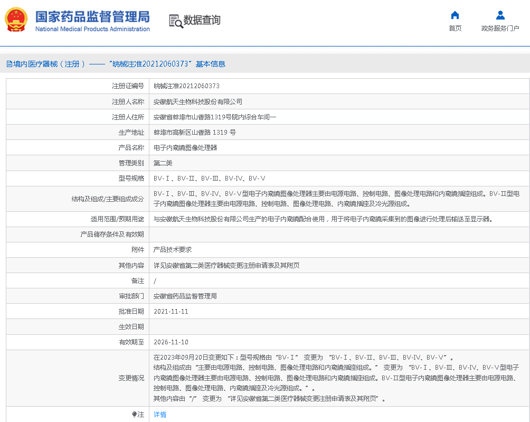
Task: Click the National Medical Products Administration subtitle
Action: pyautogui.click(x=92, y=29)
